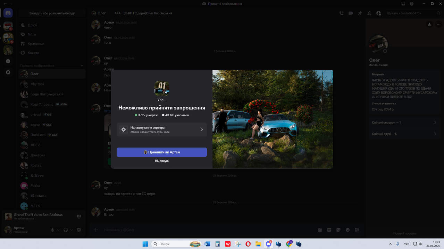Select the Олег conversation
444x249 pixels.
point(52,74)
